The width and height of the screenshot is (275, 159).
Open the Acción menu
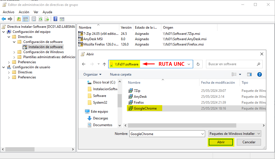pyautogui.click(x=24, y=12)
